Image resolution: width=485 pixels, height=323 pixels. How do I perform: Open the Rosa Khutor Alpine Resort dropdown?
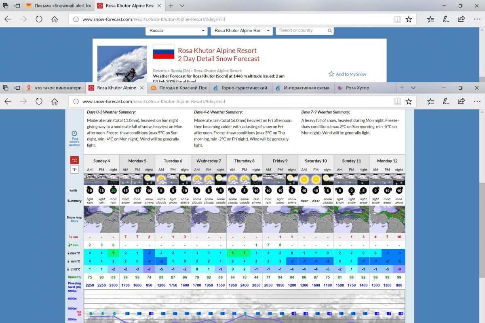point(241,31)
